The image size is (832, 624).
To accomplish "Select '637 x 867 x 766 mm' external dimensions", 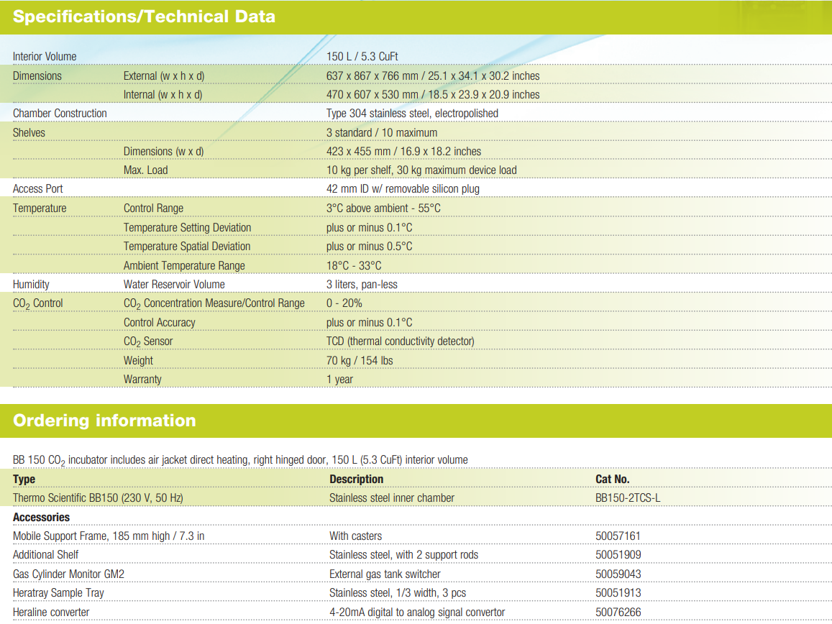I will coord(372,76).
